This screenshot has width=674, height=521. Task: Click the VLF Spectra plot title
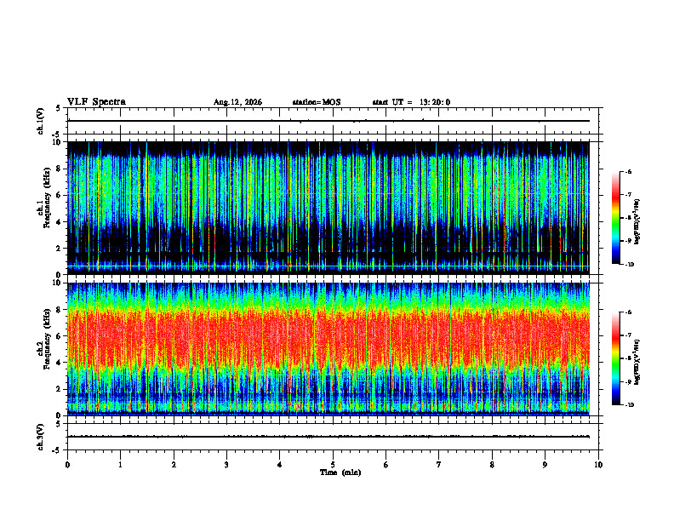point(96,102)
